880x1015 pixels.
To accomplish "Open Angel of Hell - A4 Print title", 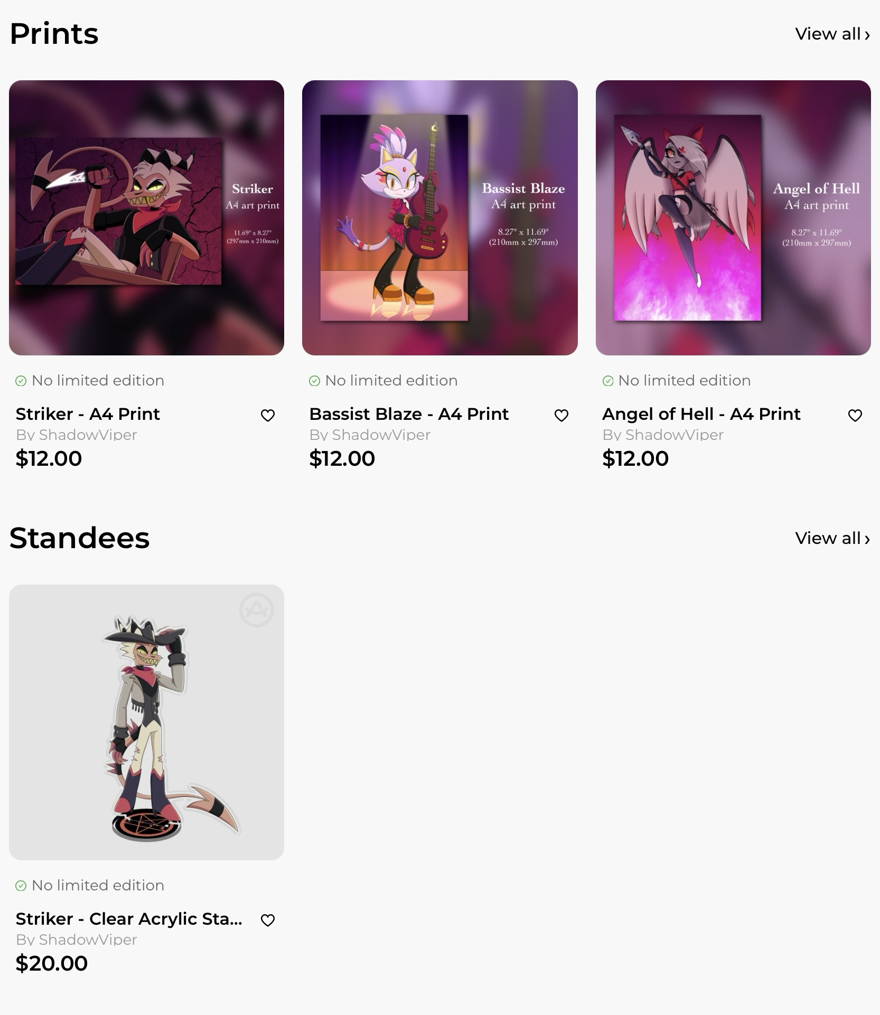I will (701, 414).
